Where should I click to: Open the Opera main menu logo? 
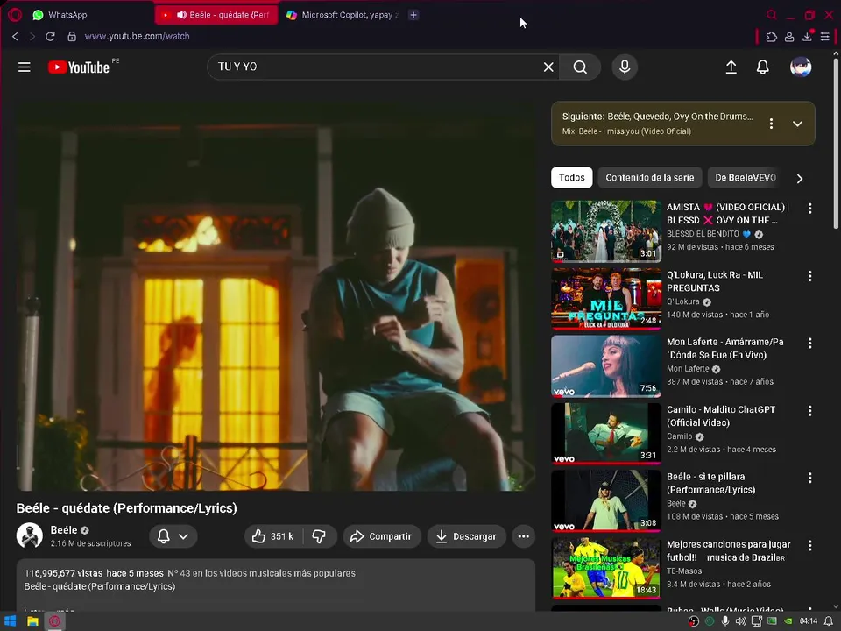(15, 15)
